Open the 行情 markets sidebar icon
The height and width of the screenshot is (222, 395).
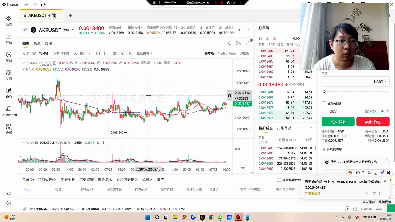click(x=9, y=39)
